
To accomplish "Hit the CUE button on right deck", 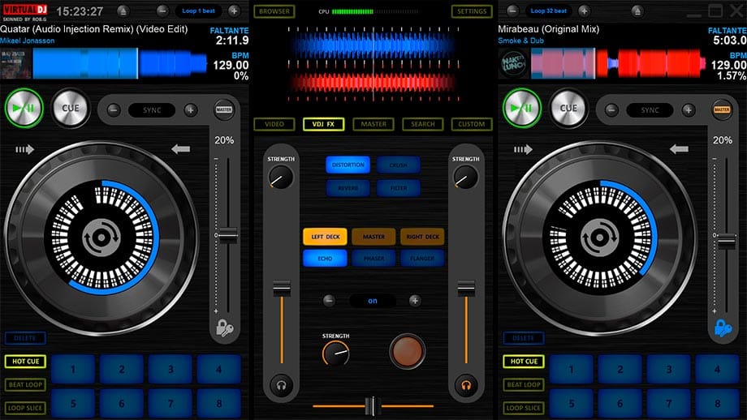I will click(568, 108).
